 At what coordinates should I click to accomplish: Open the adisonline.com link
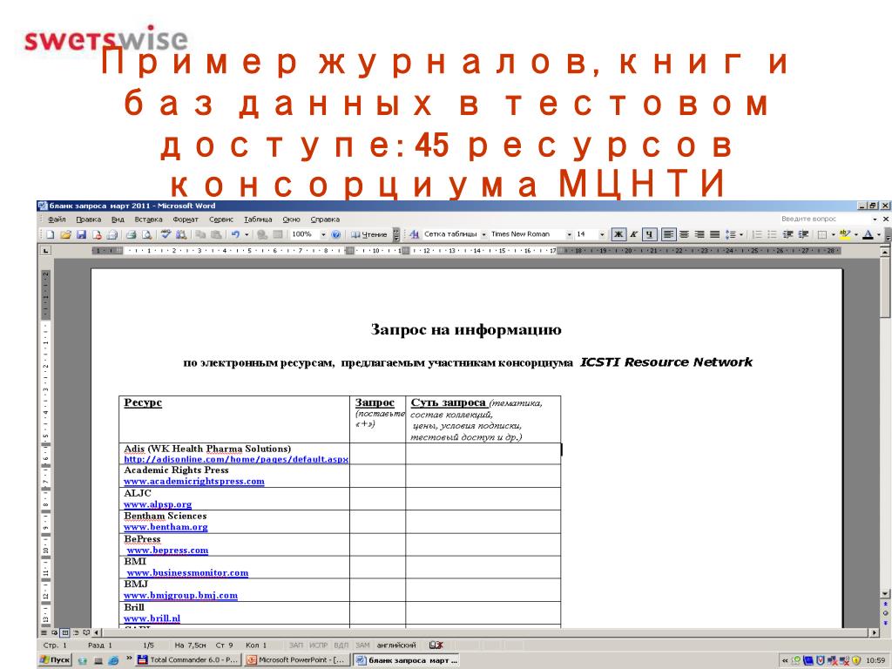click(x=236, y=459)
